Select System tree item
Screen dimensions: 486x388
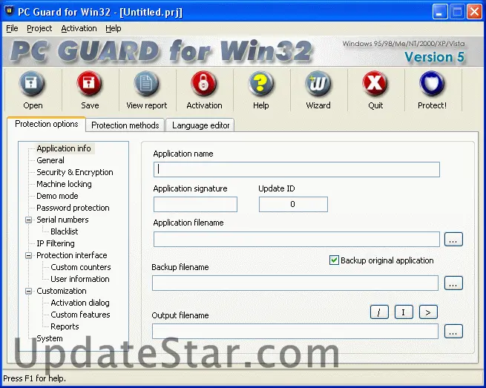pyautogui.click(x=50, y=338)
